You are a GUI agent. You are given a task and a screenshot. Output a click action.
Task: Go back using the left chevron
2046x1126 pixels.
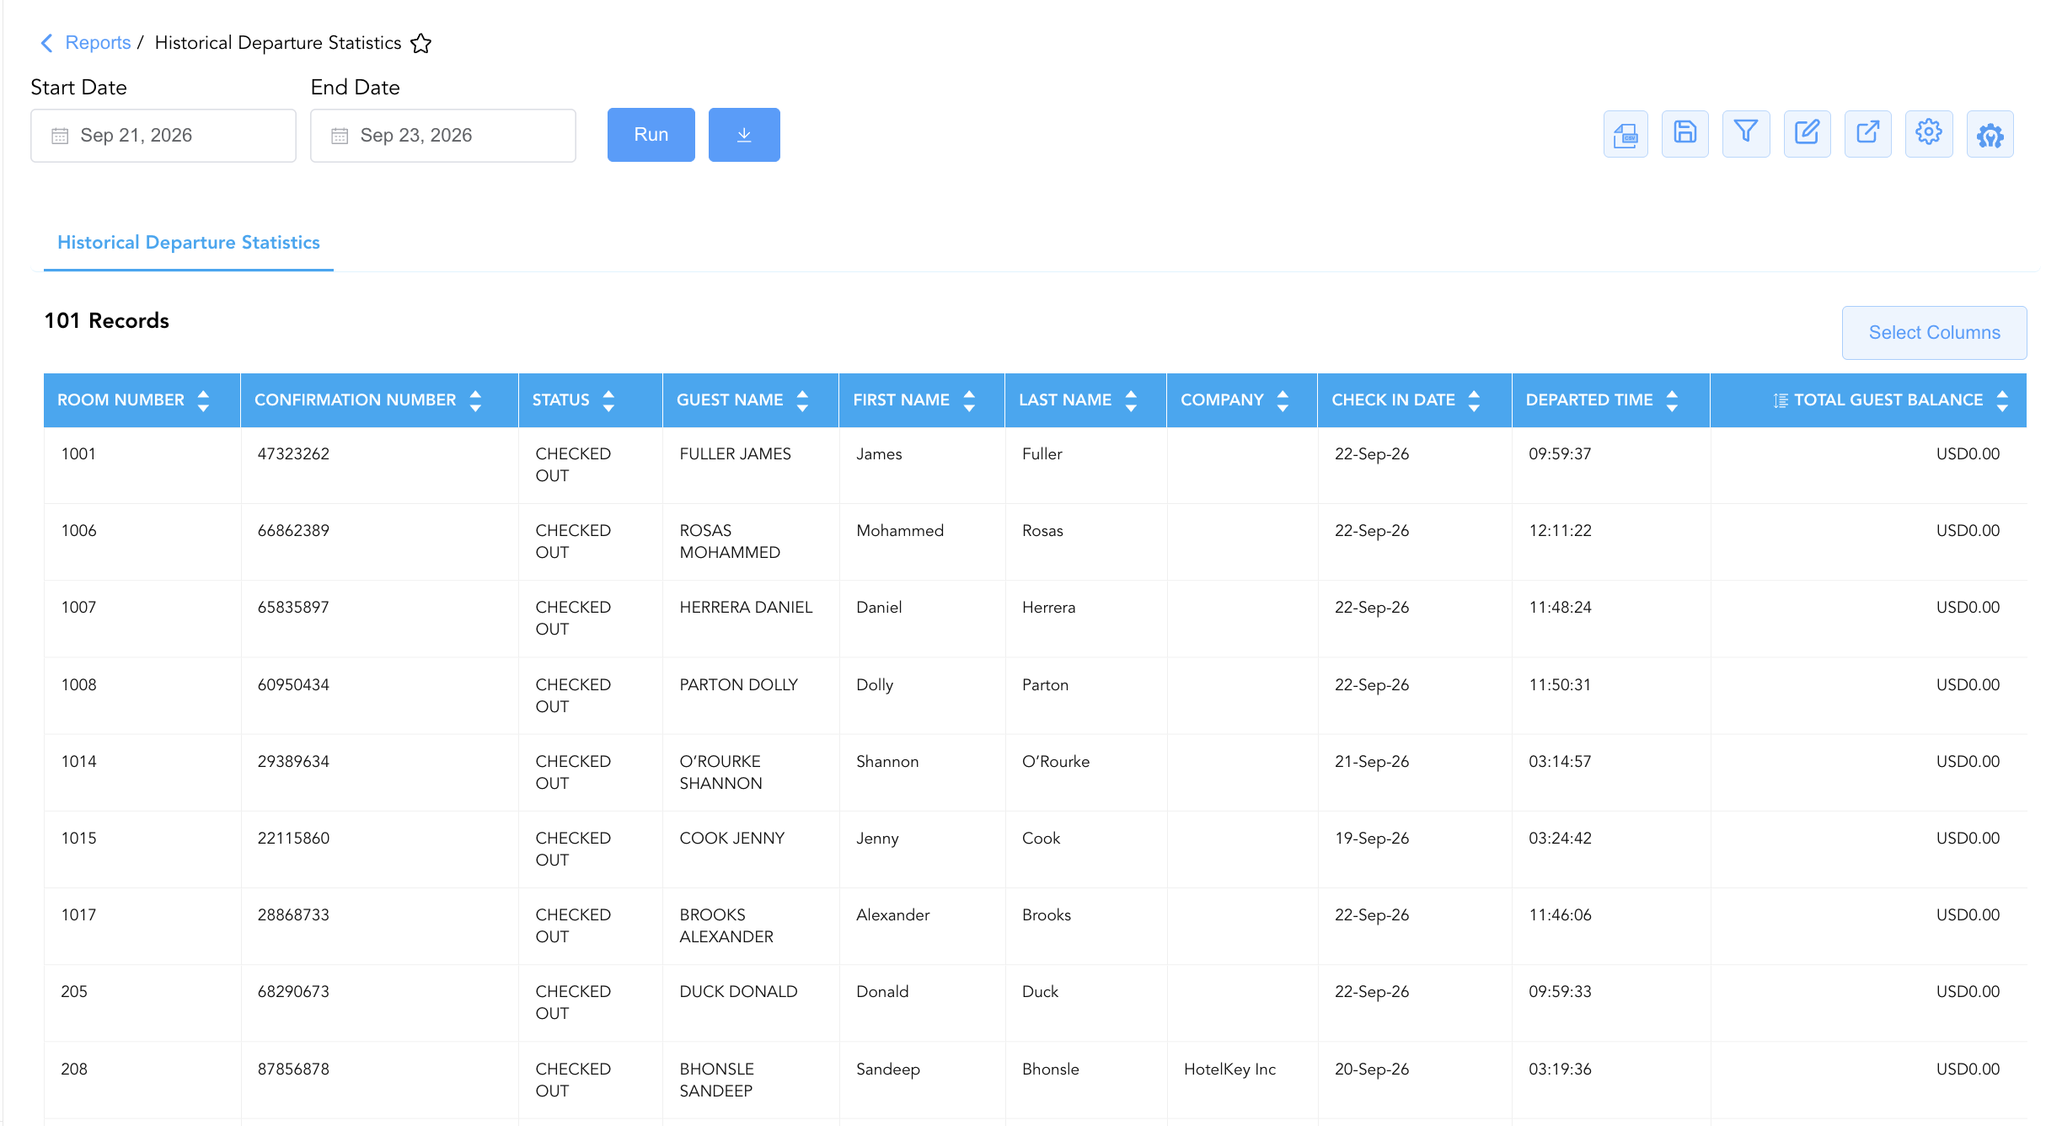point(47,42)
